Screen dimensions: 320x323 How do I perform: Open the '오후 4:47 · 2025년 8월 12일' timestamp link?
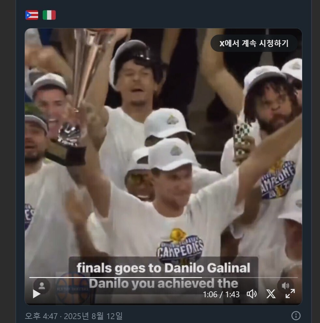coord(74,316)
